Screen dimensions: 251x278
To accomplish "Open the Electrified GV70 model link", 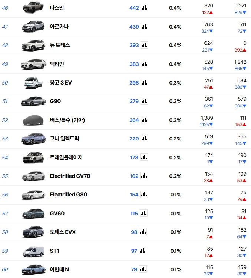I will click(x=70, y=176).
